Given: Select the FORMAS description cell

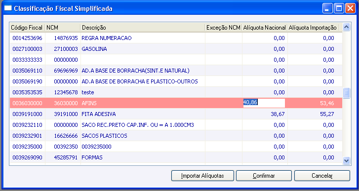Looking at the screenshot, I should tap(143, 157).
